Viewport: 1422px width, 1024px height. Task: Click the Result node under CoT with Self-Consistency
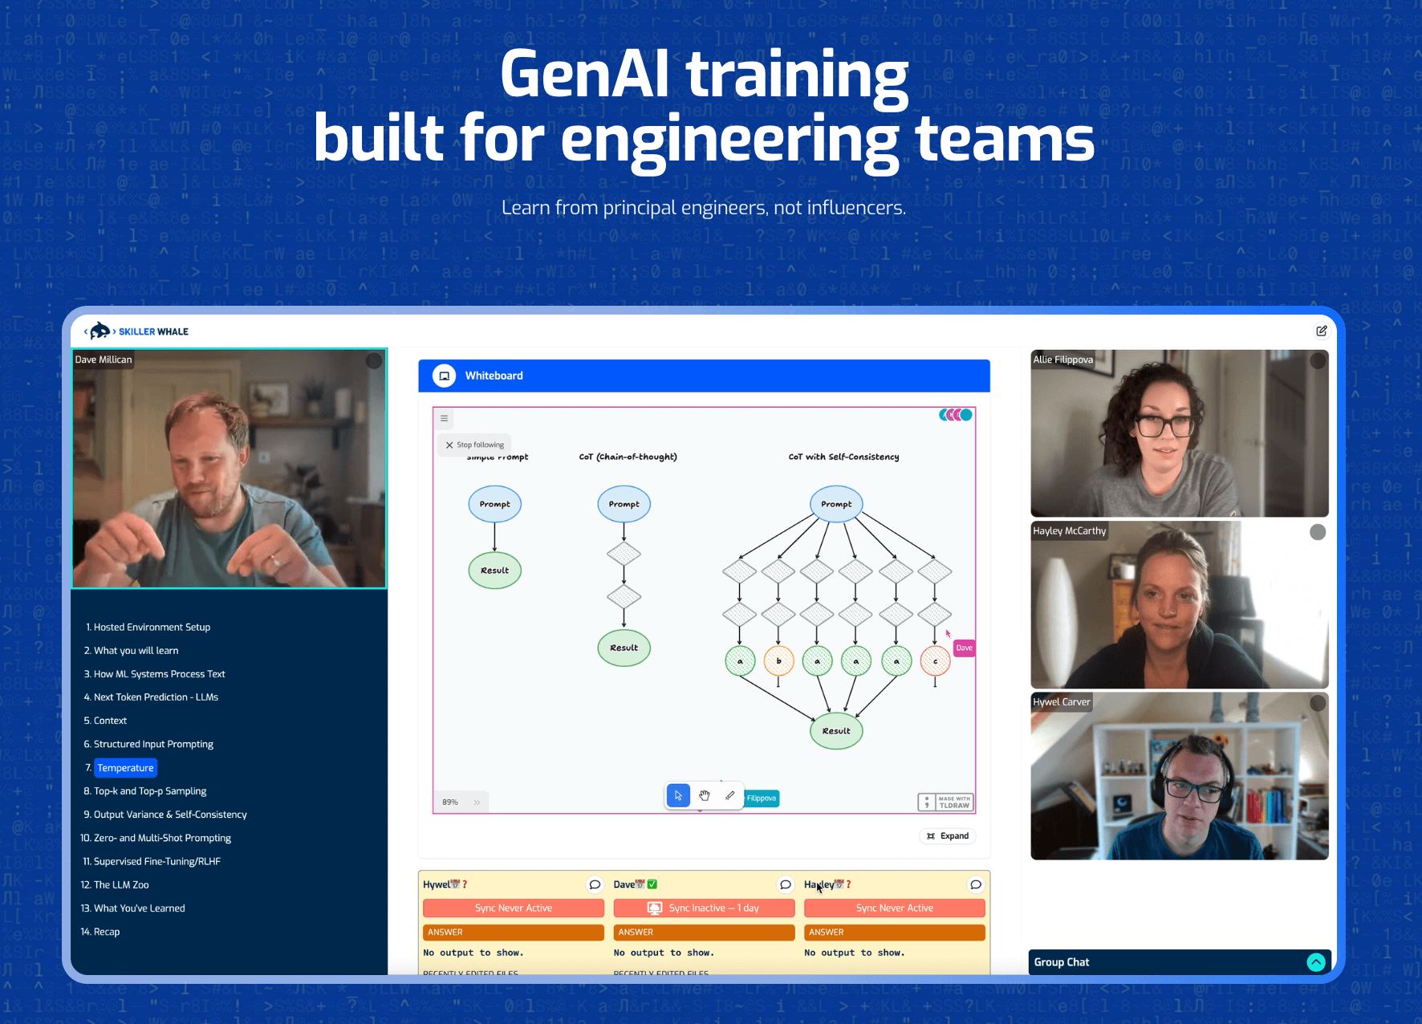click(x=836, y=731)
